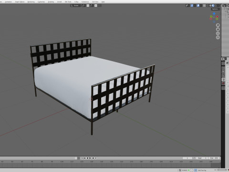Open the gizmo options dropdown arrow

tap(195, 6)
